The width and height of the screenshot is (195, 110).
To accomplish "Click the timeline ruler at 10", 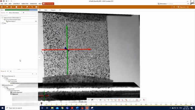I will pyautogui.click(x=141, y=105).
